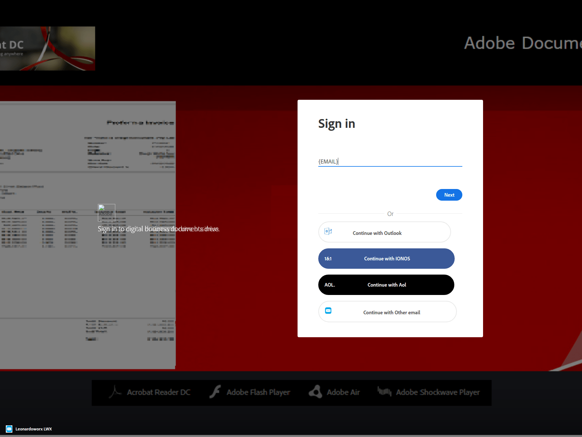
Task: Click the Adobe Shockwave Player icon
Action: coord(384,391)
